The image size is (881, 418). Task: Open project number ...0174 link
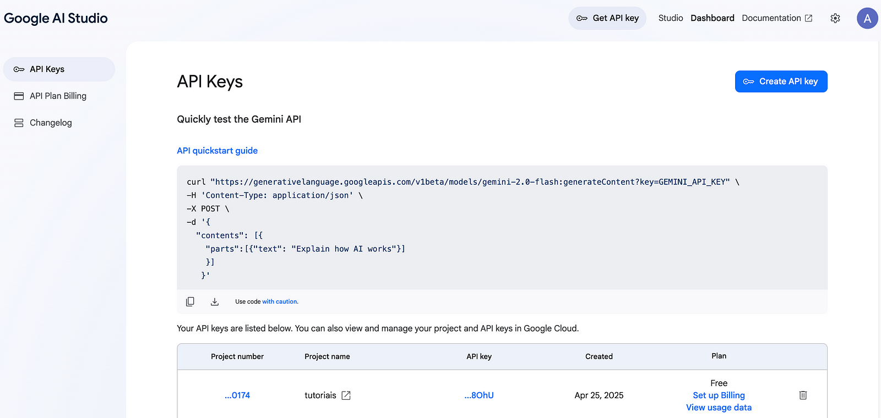237,395
